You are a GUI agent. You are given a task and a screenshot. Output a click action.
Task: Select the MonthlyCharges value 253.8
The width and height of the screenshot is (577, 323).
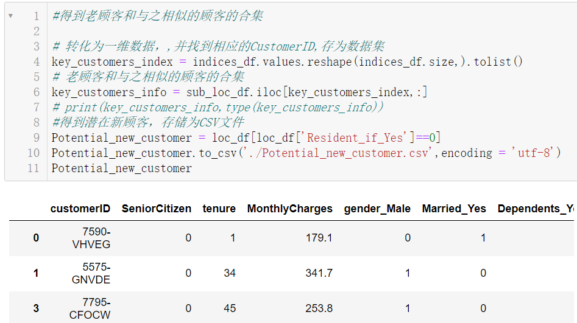319,308
